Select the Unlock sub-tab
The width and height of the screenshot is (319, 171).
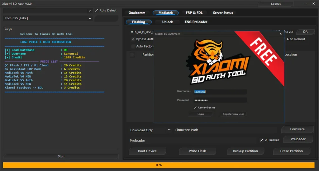(x=167, y=22)
